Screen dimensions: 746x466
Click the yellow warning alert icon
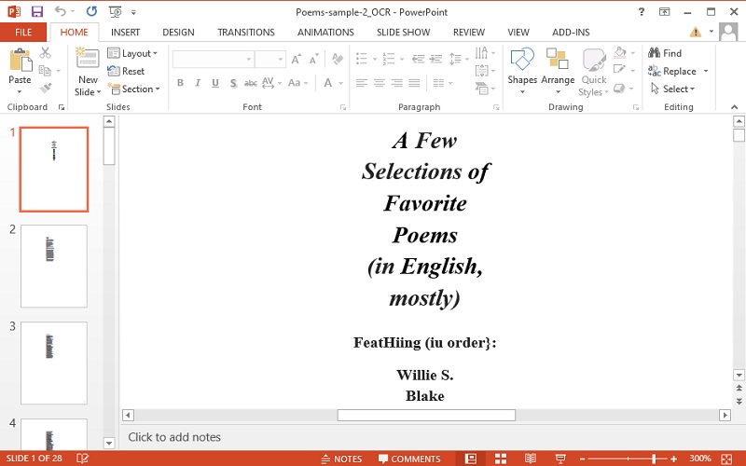[695, 32]
